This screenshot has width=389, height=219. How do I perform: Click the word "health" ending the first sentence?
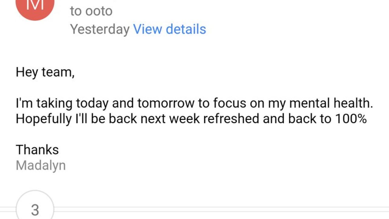pos(353,104)
